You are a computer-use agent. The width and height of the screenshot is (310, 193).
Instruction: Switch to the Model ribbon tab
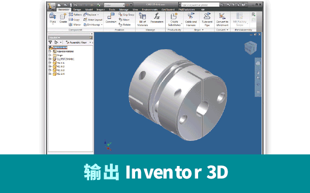89,10
